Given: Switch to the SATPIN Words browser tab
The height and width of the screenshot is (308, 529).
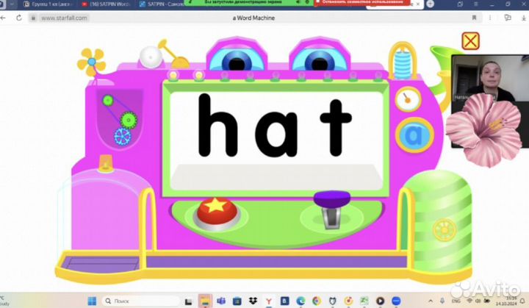Looking at the screenshot, I should [111, 4].
